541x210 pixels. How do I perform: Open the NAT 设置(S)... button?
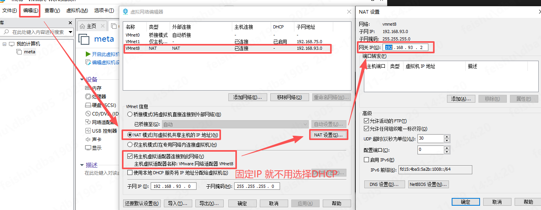pos(328,135)
